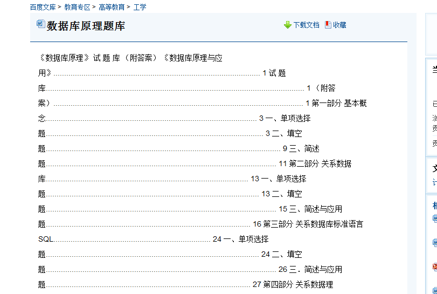This screenshot has width=437, height=294.
Task: Open the red document icon in right sidebar
Action: (434, 266)
